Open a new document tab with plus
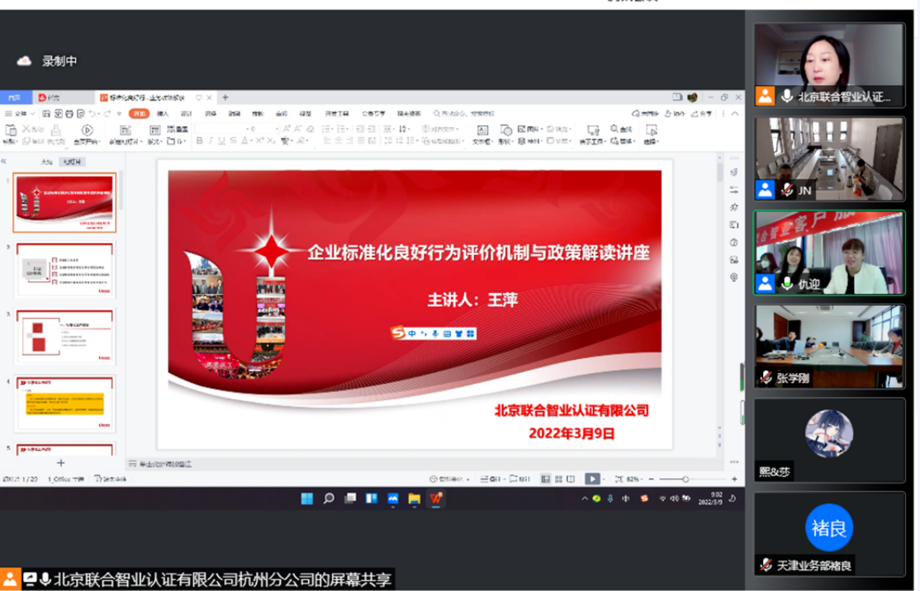 225,97
